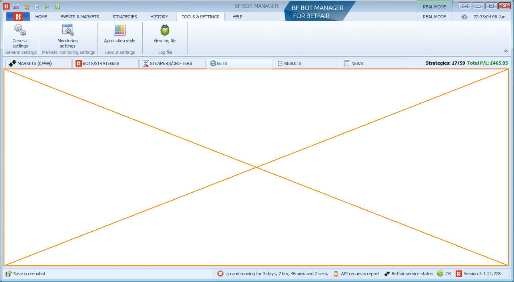Click the blue refresh arrows icon near clock
The width and height of the screenshot is (514, 282).
point(464,17)
